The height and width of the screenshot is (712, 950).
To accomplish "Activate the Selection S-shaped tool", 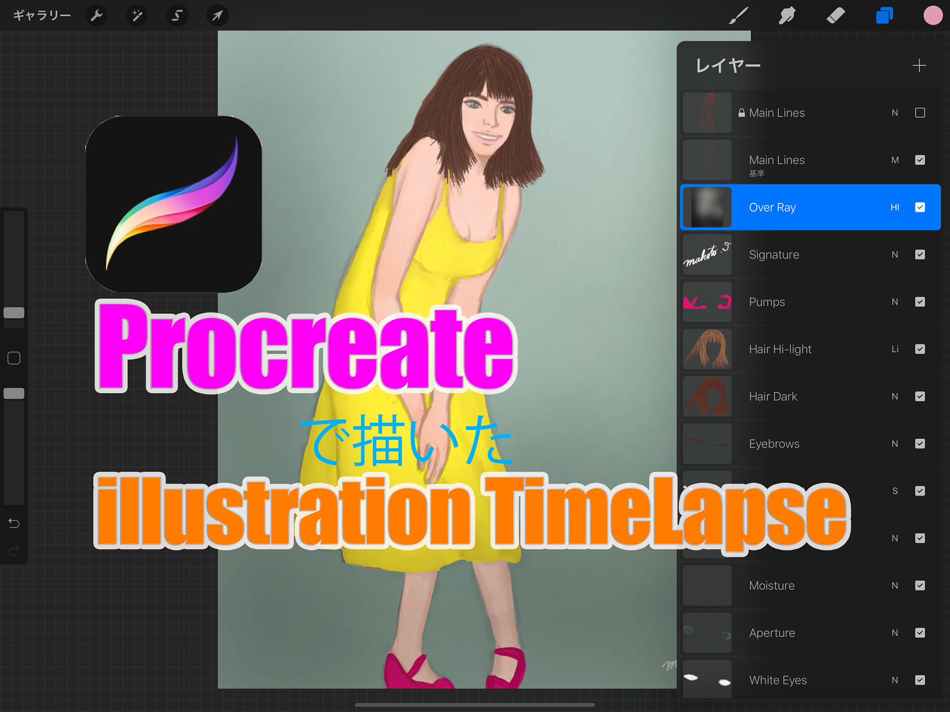I will pos(177,16).
